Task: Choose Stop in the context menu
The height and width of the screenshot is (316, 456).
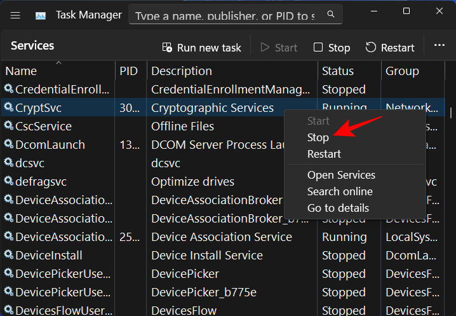Action: tap(318, 137)
